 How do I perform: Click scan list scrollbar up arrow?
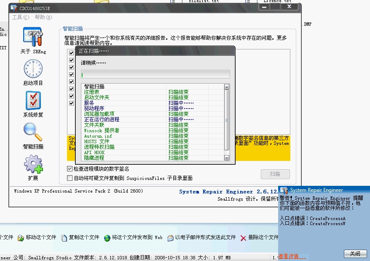[227, 87]
